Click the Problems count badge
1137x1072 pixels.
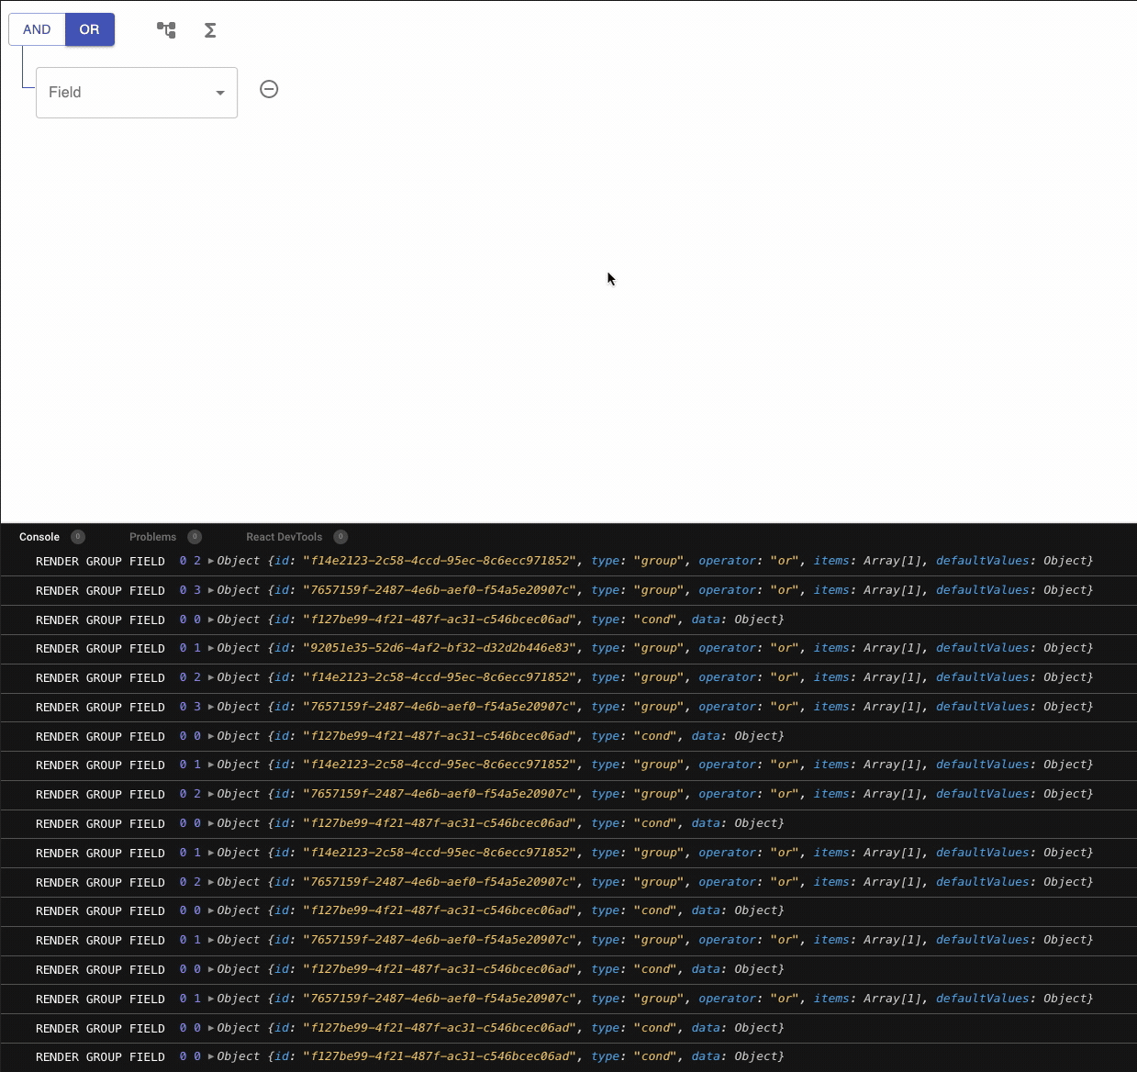(195, 537)
